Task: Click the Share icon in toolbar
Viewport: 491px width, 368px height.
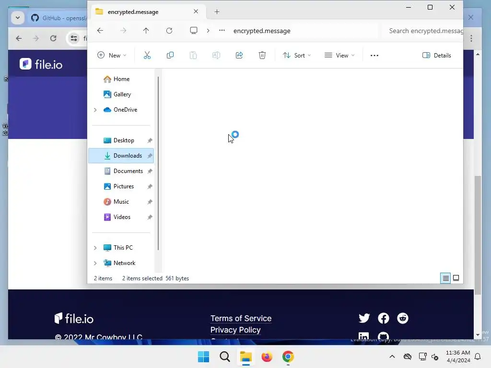Action: [x=239, y=56]
